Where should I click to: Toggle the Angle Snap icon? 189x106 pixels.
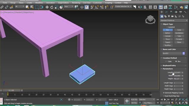tap(97, 7)
